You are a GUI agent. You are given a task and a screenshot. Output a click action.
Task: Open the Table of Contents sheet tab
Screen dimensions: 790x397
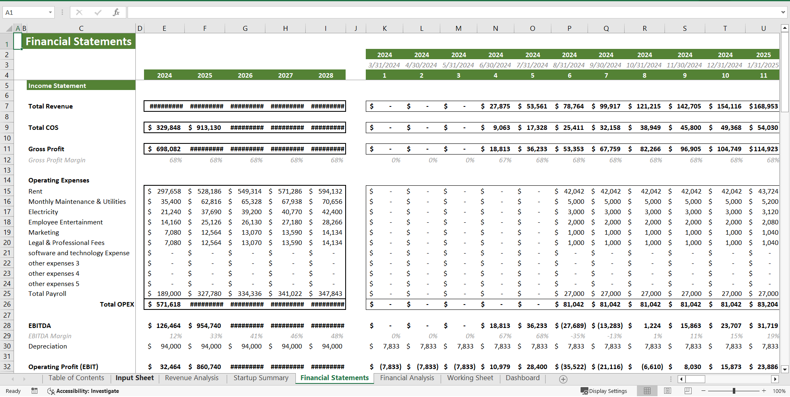click(76, 378)
